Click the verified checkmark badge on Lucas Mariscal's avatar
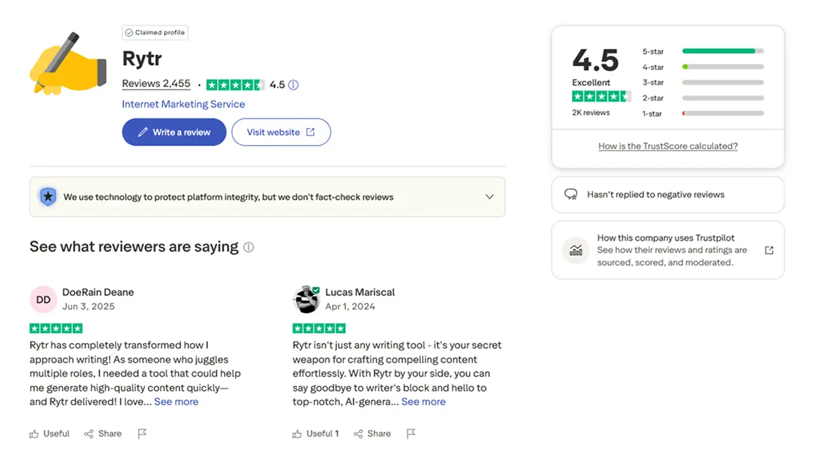 pos(315,290)
